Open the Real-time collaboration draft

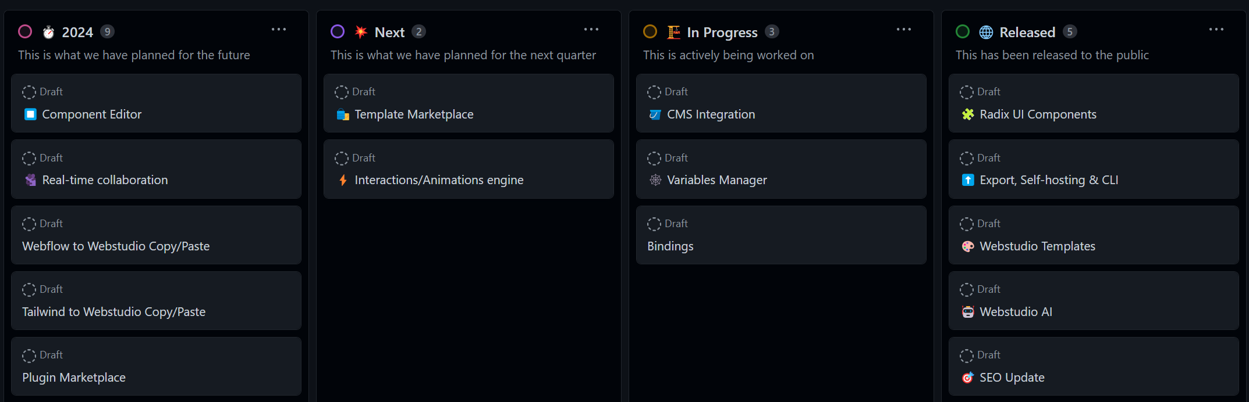105,180
